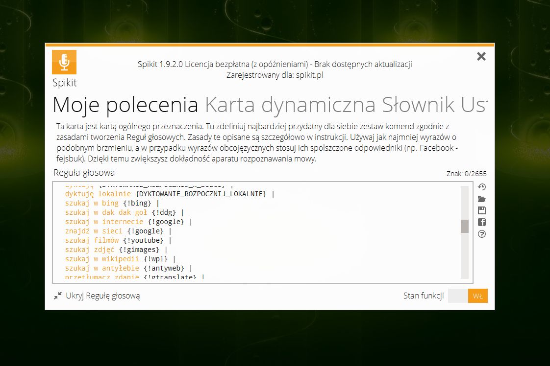Toggle Stan funkcji switch Wł.

click(468, 296)
